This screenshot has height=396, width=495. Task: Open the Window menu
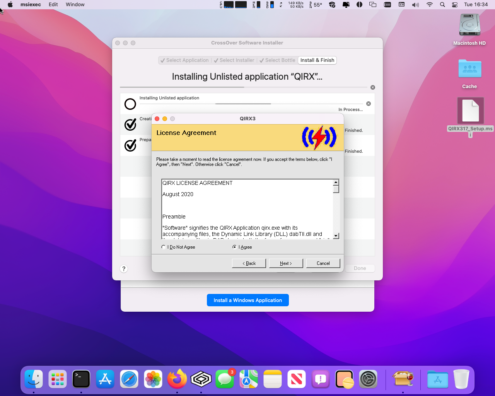[x=75, y=5]
